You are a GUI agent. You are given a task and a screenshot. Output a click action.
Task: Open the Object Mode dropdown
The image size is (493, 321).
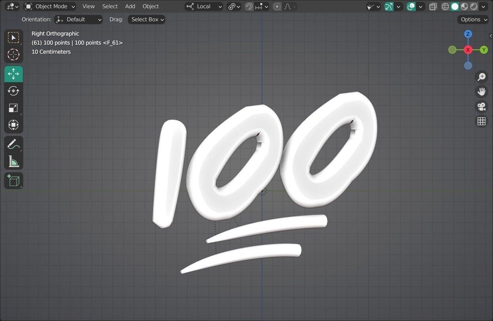[x=50, y=6]
